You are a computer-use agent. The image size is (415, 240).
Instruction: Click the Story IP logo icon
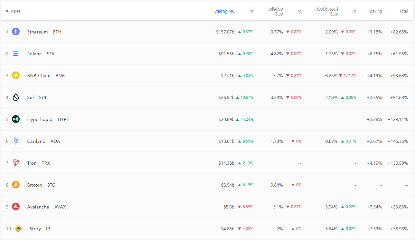pyautogui.click(x=18, y=228)
